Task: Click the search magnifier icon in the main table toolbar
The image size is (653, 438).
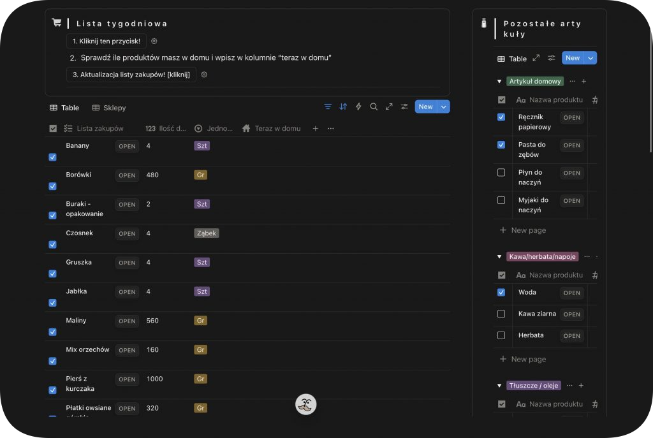Action: pyautogui.click(x=374, y=106)
